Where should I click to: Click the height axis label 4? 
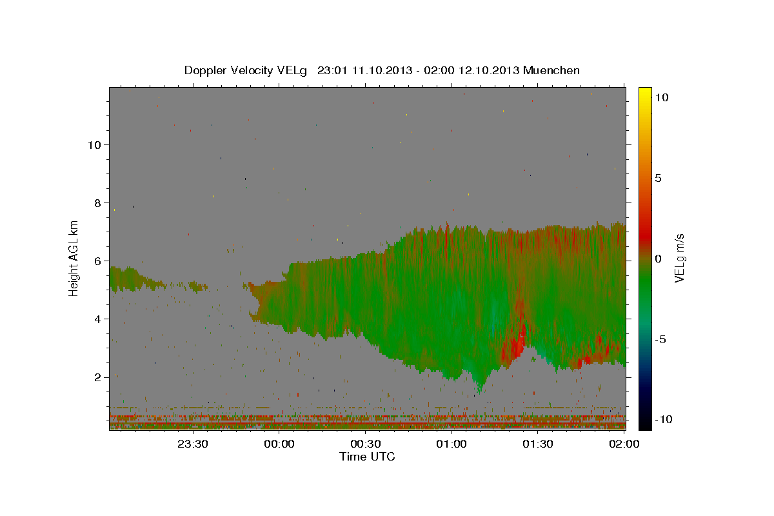tap(98, 319)
